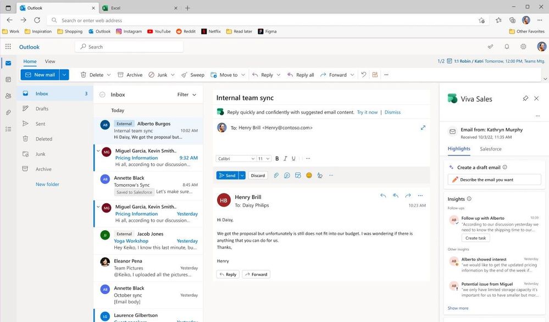
Task: Attach a file with the paperclip icon
Action: pos(276,175)
